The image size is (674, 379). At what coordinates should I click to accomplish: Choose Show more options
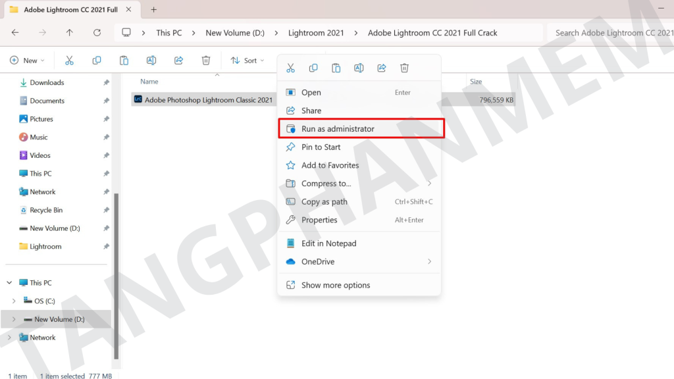(336, 285)
